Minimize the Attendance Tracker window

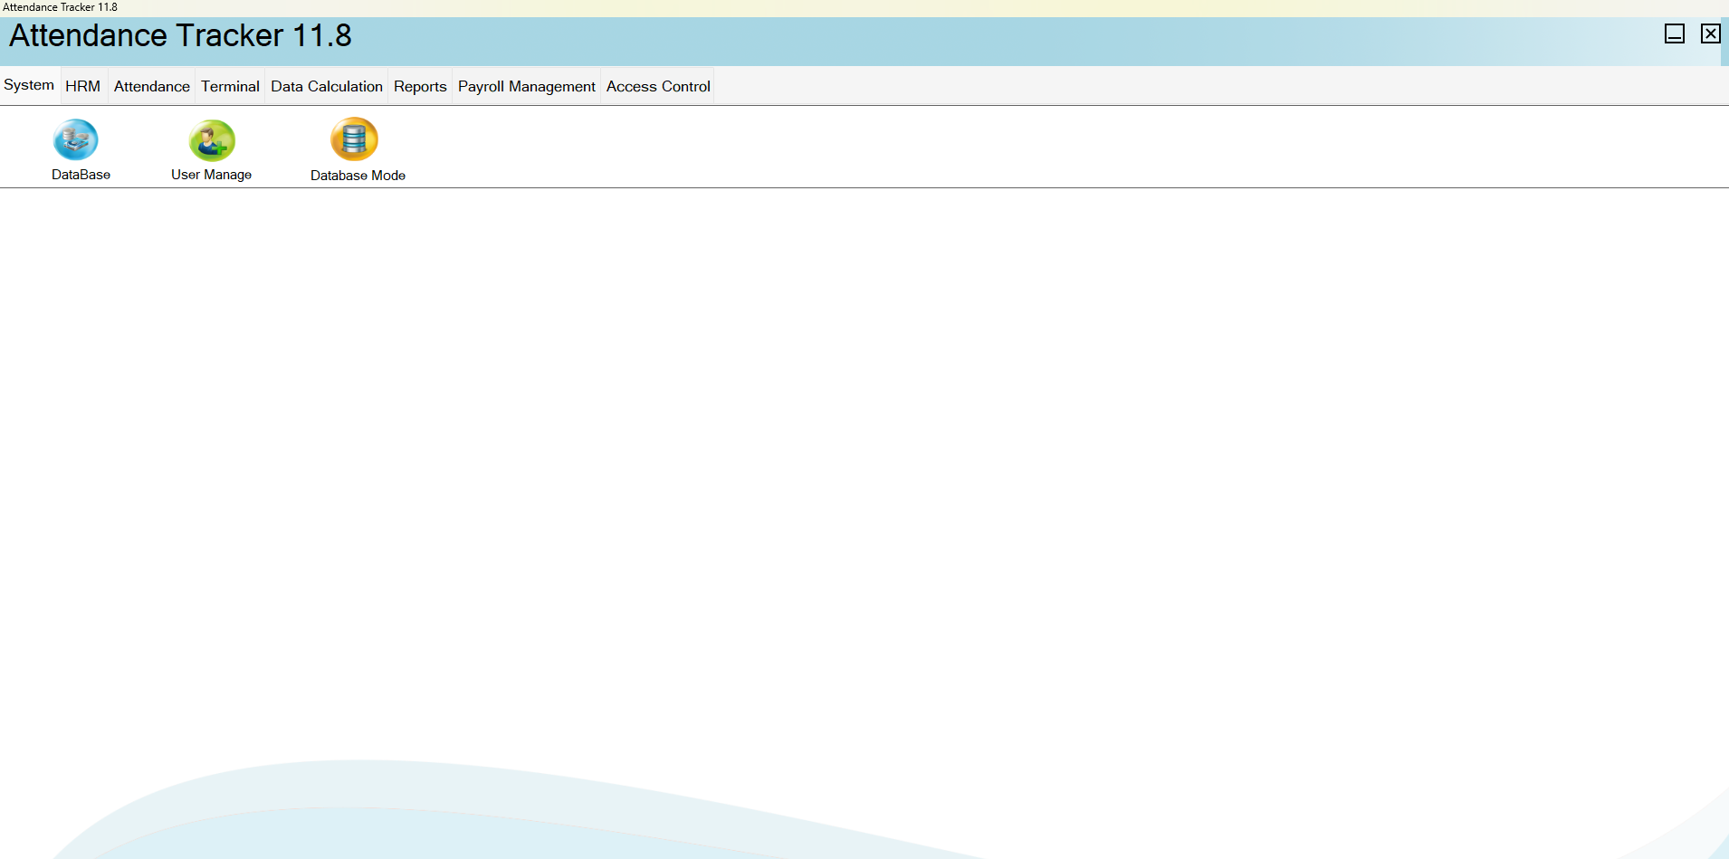pyautogui.click(x=1674, y=34)
